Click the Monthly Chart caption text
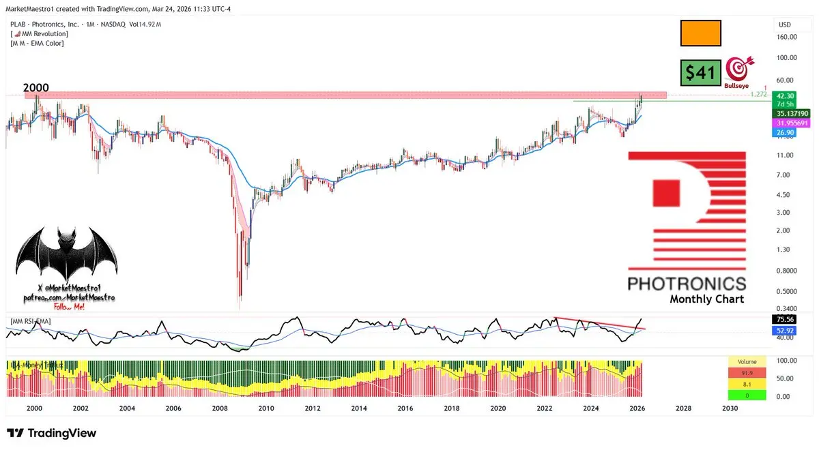The image size is (819, 450). point(707,299)
